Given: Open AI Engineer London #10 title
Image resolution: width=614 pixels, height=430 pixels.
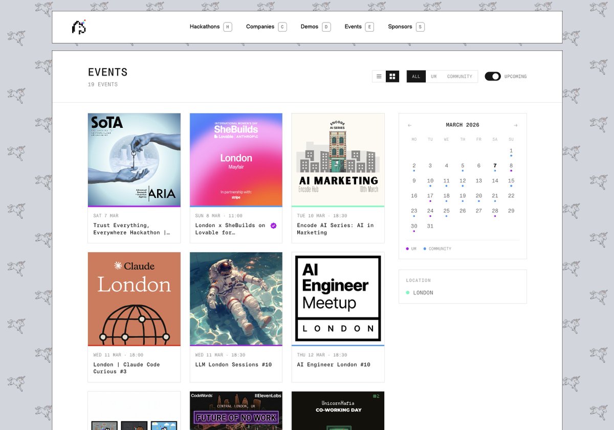Looking at the screenshot, I should 334,365.
